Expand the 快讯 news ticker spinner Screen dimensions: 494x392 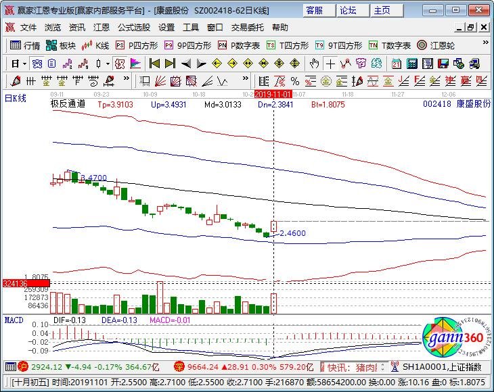tap(383, 367)
